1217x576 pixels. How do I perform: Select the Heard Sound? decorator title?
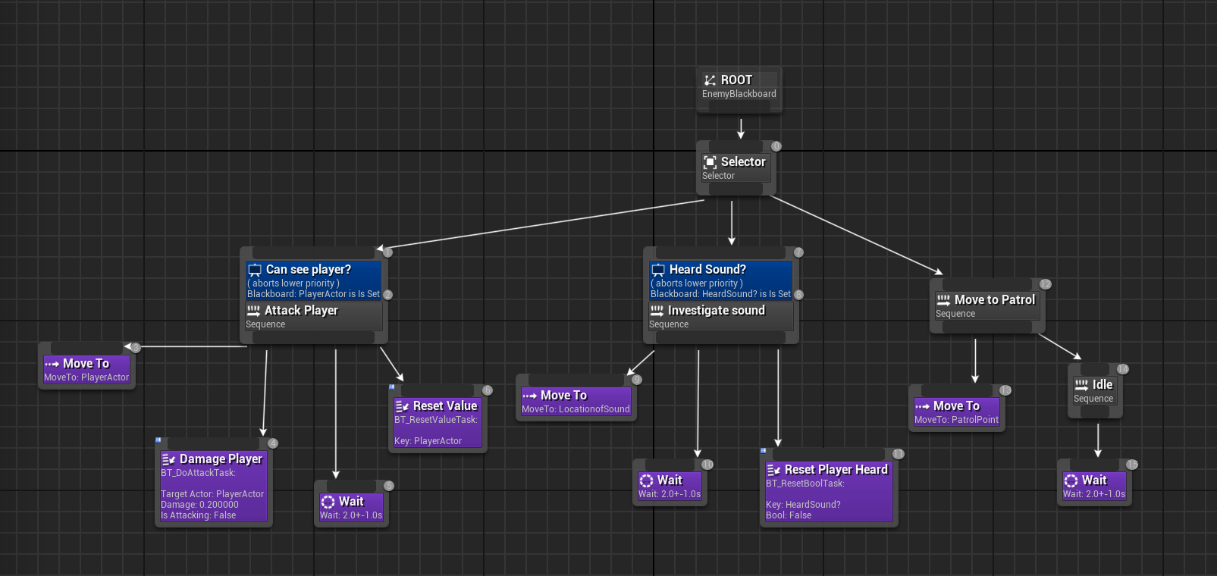coord(707,270)
